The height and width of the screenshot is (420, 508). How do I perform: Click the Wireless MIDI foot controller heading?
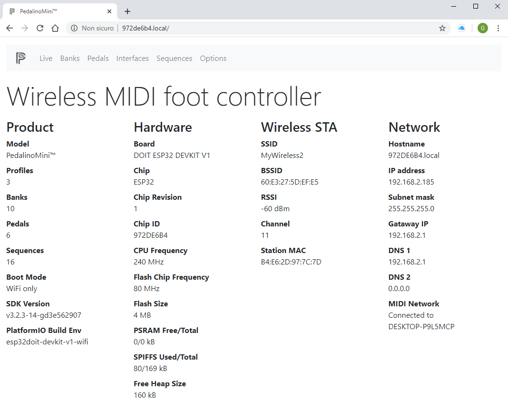(x=164, y=97)
